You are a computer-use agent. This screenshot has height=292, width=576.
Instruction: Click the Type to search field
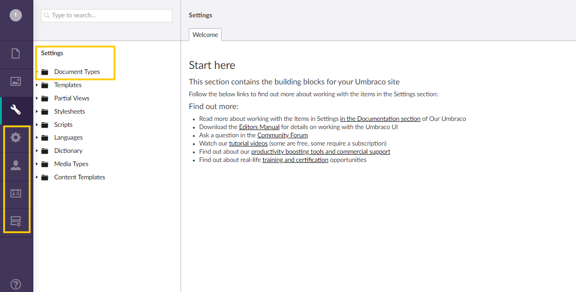point(107,16)
